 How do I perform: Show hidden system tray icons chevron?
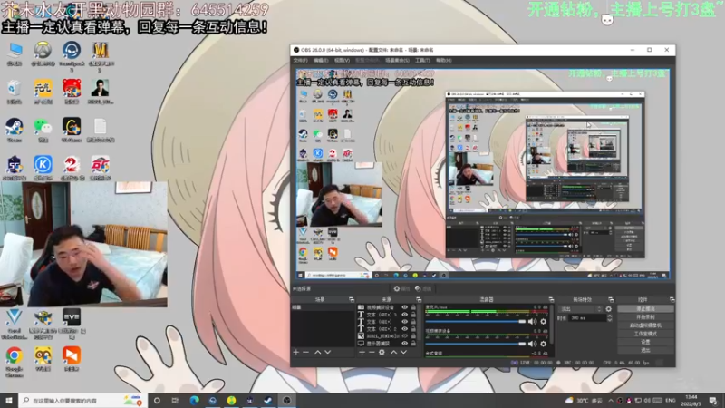(x=611, y=401)
